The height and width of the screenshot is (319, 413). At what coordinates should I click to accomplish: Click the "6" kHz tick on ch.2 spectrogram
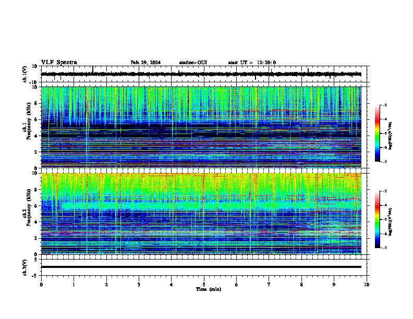tap(37, 205)
